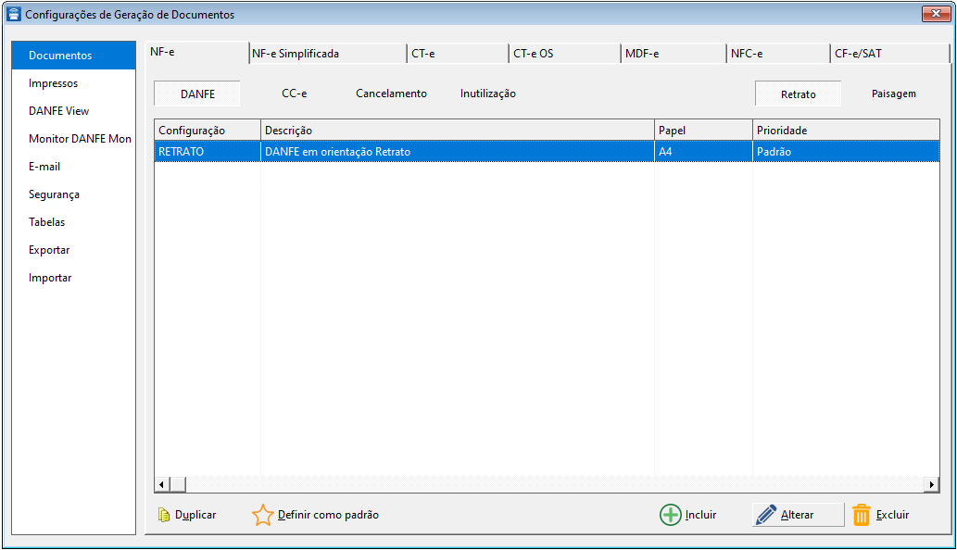The image size is (957, 550).
Task: Click the horizontal scrollbar thumb
Action: click(x=178, y=485)
